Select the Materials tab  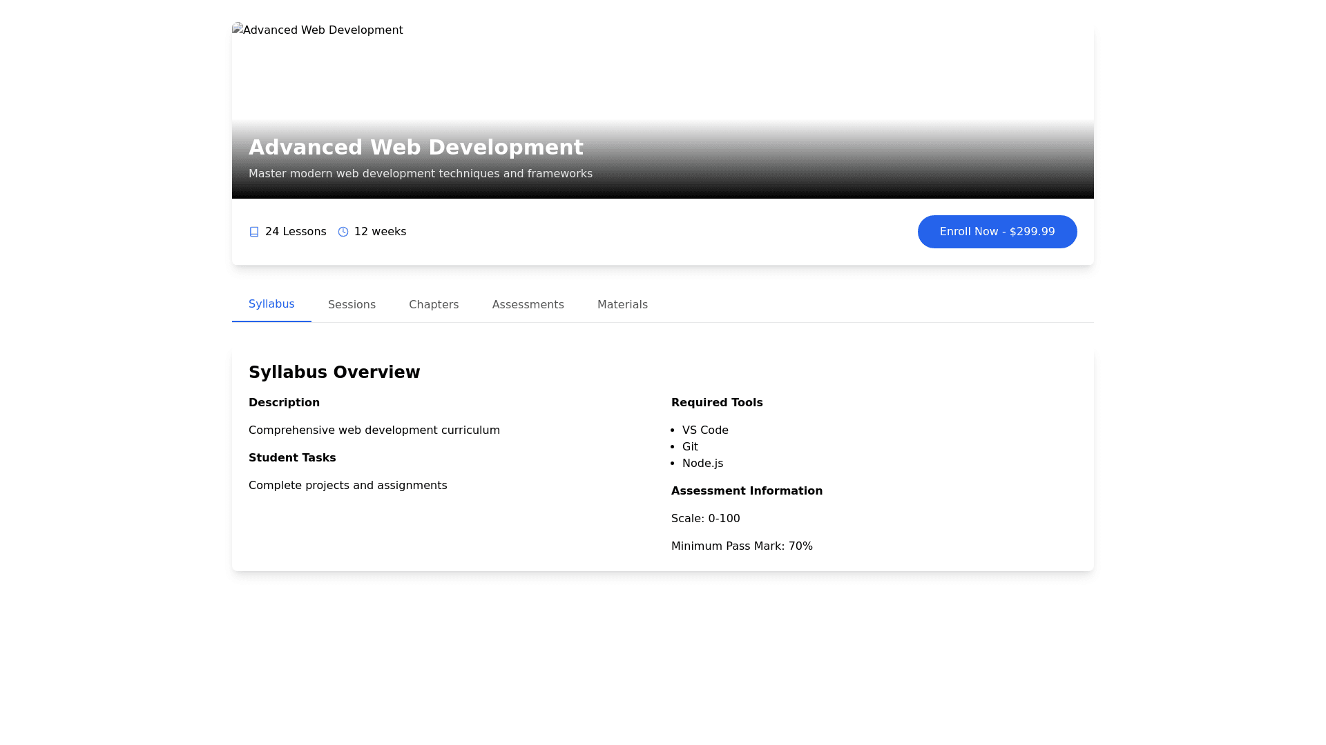click(622, 305)
